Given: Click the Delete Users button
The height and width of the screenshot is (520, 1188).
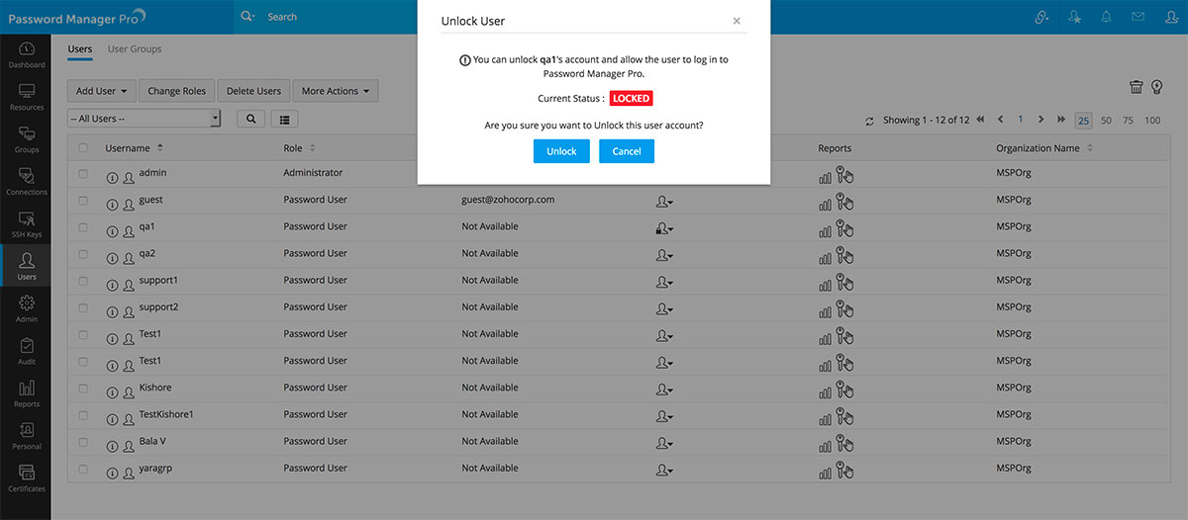Looking at the screenshot, I should pos(253,91).
